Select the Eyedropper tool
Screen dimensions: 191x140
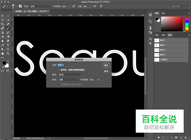pos(8,24)
